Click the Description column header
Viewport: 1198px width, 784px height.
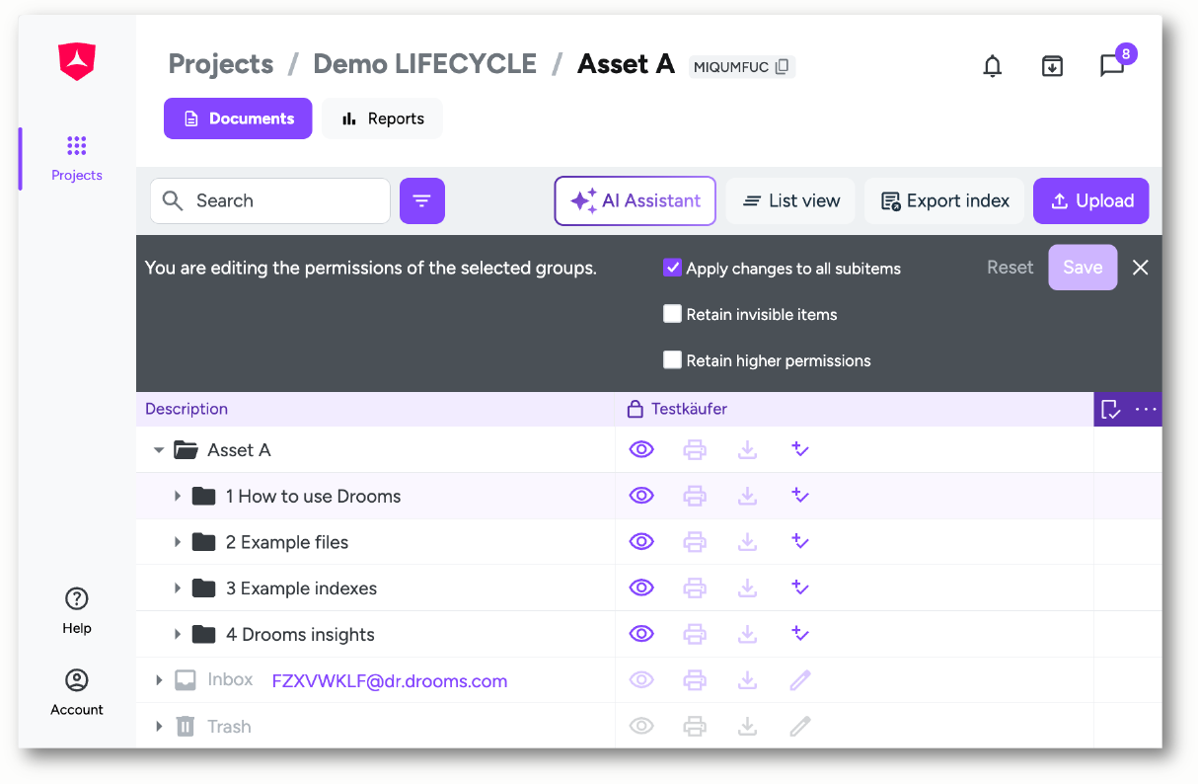[x=187, y=409]
